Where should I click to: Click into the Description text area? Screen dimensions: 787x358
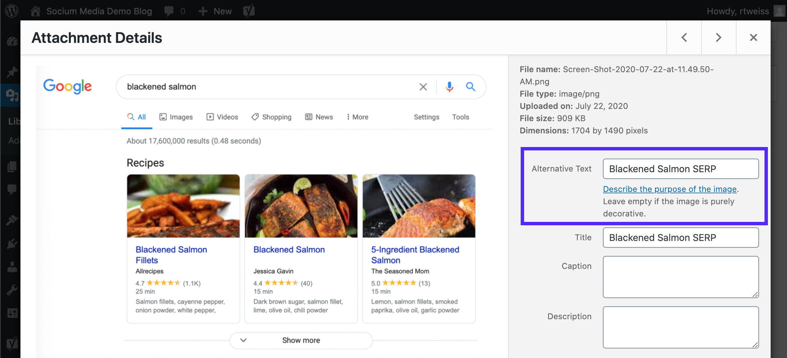pyautogui.click(x=681, y=327)
